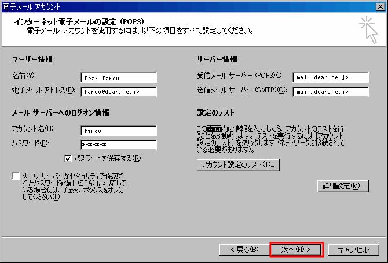Click the サーバー情報 section heading
The height and width of the screenshot is (263, 388).
(x=217, y=60)
